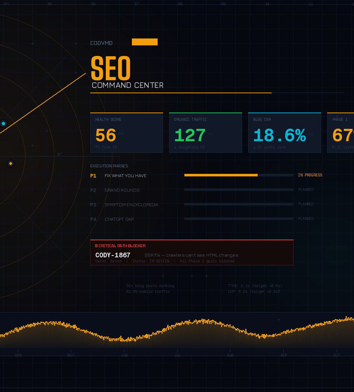Screen dimensions: 354x392
Task: Open the Organic Traffic card
Action: click(x=205, y=133)
